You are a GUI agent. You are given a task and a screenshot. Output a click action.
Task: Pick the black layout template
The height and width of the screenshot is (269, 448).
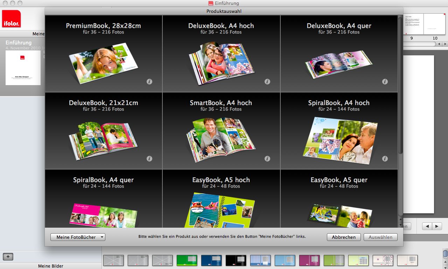pyautogui.click(x=236, y=260)
